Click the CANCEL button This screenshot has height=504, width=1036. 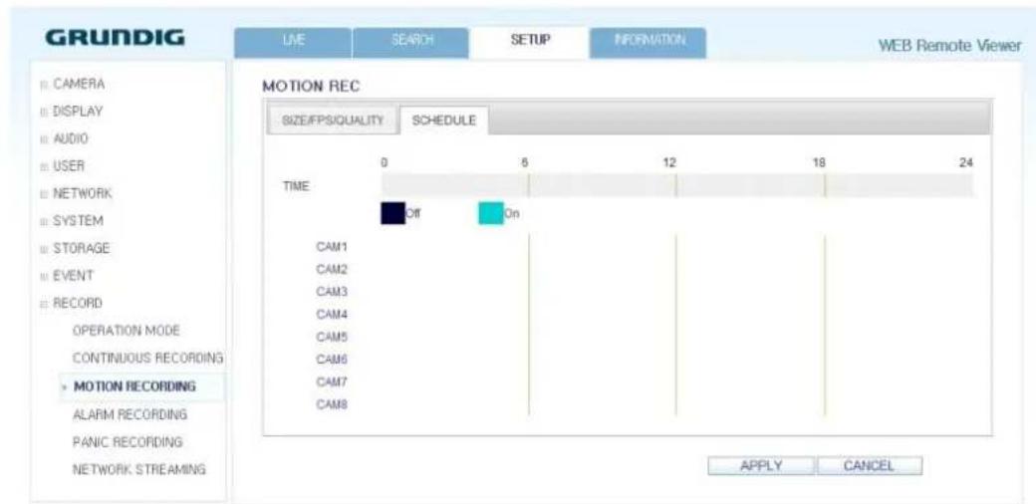870,466
